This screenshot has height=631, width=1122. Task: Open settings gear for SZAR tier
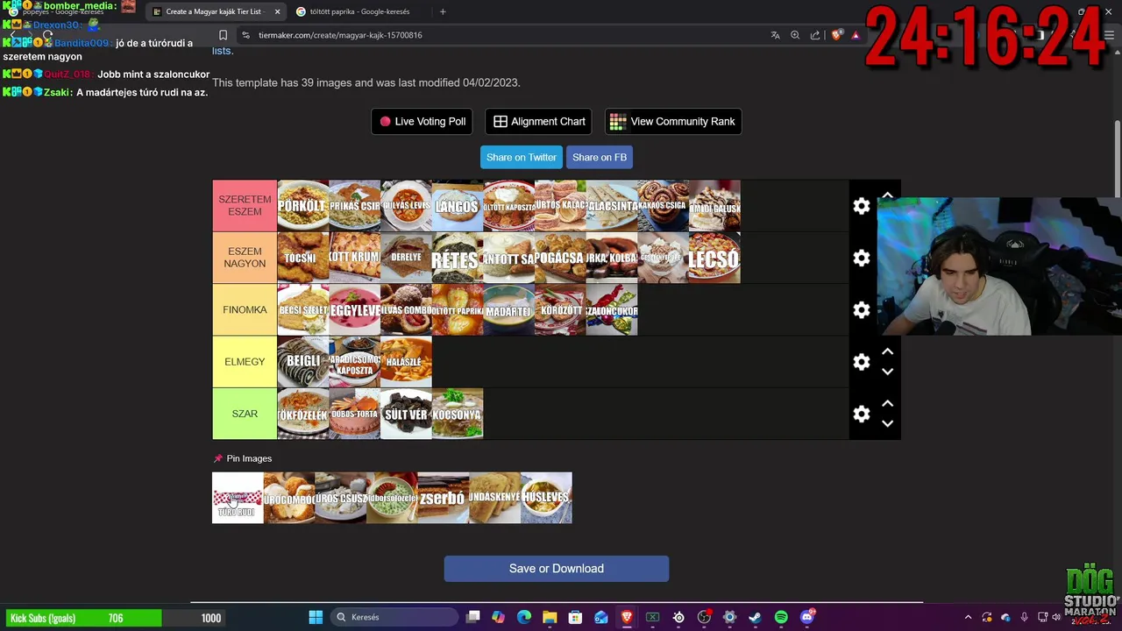click(862, 414)
